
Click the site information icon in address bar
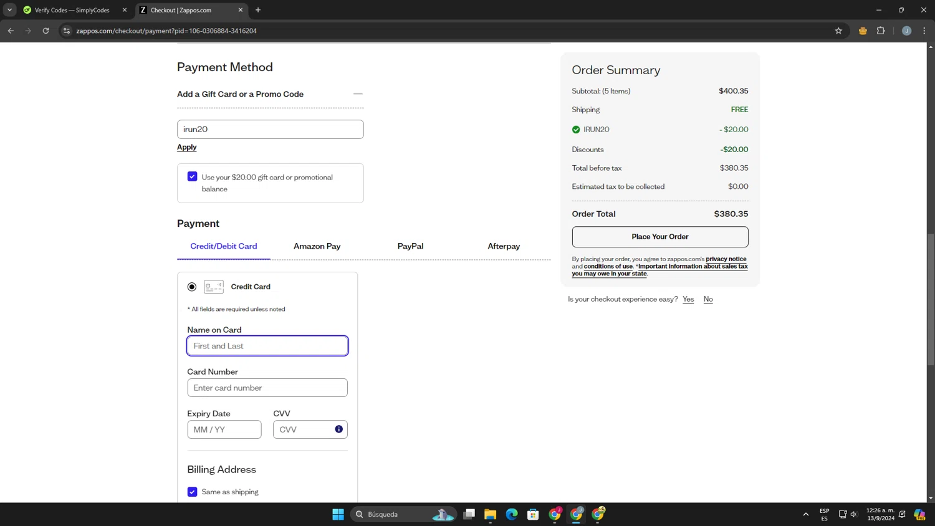67,31
